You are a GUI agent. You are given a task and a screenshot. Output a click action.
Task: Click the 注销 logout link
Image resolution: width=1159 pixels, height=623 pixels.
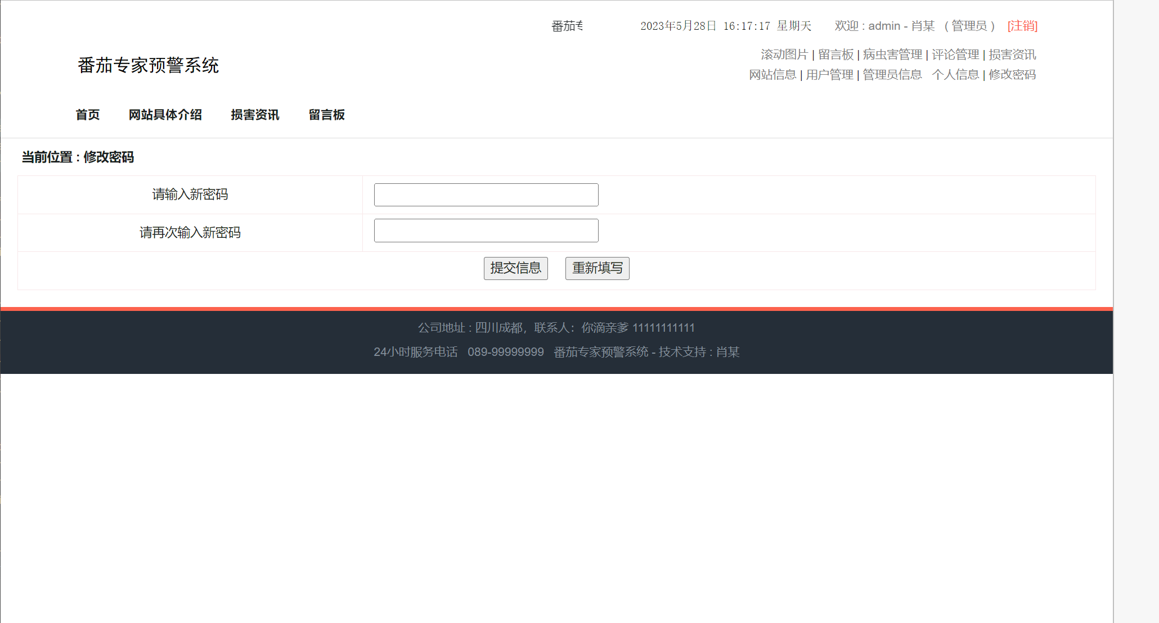click(1022, 26)
